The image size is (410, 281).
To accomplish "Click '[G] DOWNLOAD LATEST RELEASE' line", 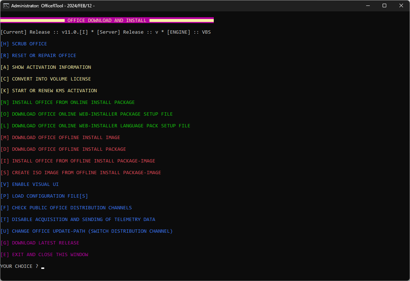I will tap(40, 243).
